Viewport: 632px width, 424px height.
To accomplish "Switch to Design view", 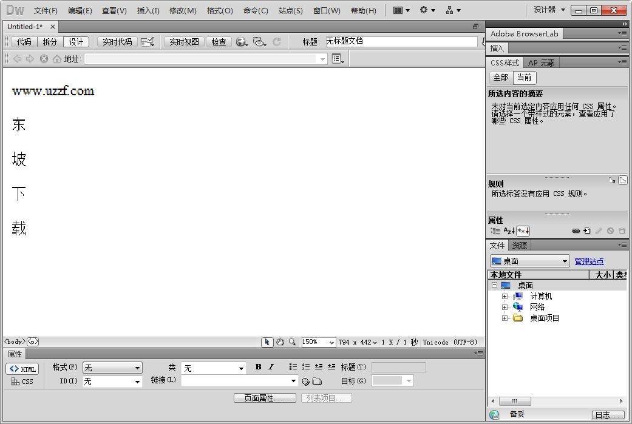I will [x=76, y=42].
